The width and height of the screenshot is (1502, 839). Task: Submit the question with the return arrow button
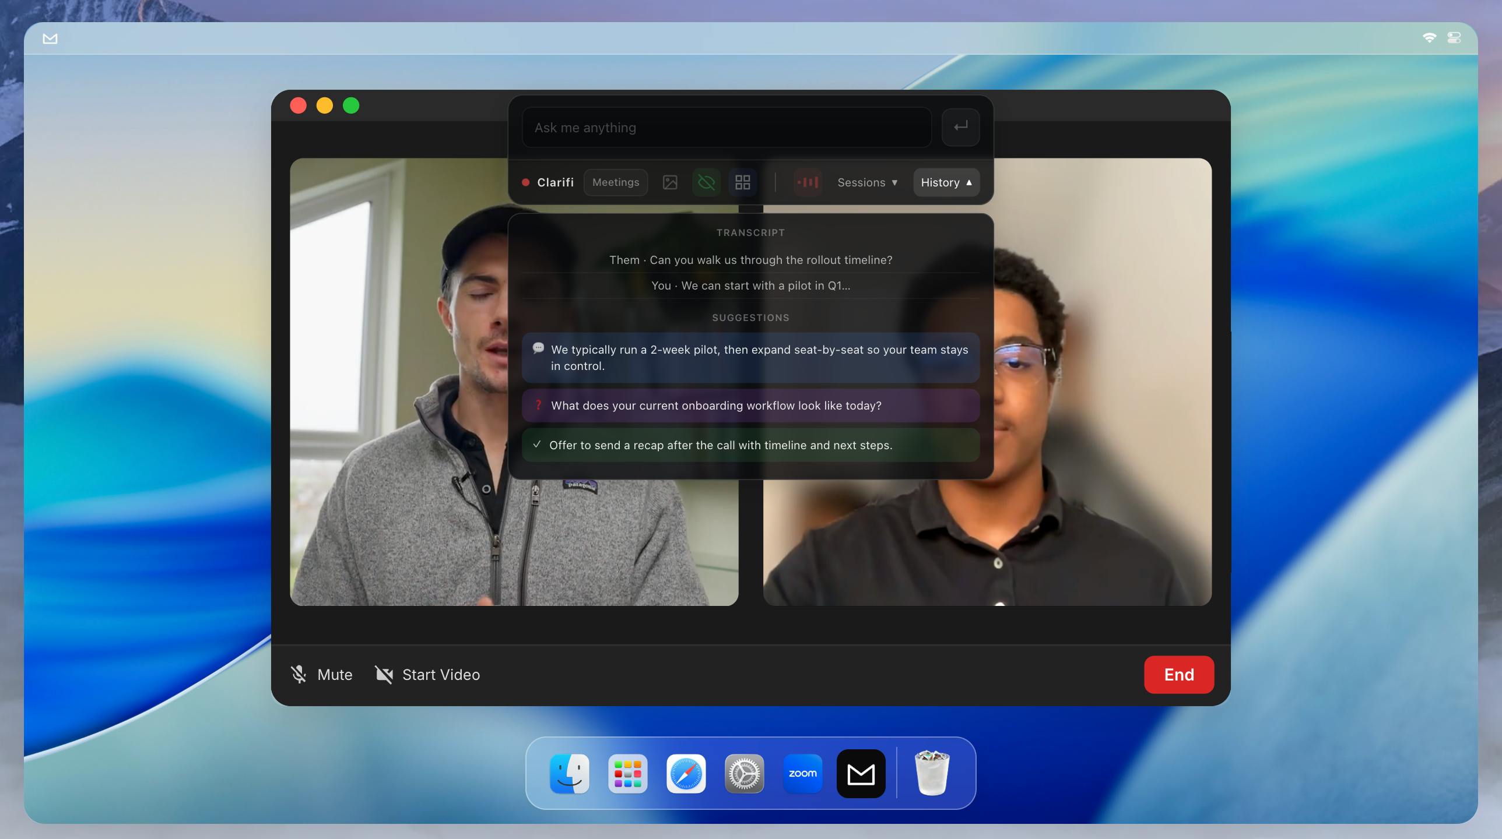(x=960, y=127)
